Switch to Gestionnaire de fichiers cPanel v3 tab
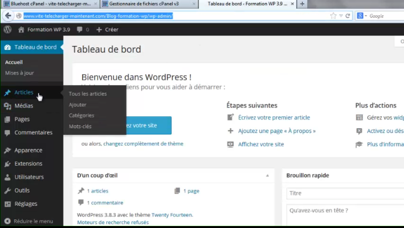The width and height of the screenshot is (404, 228). (149, 4)
